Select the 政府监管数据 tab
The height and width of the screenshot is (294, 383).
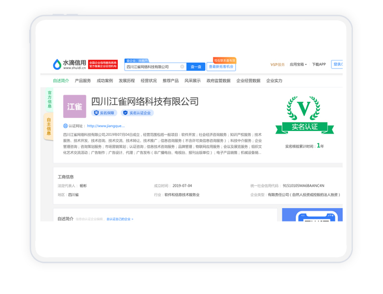click(x=218, y=81)
